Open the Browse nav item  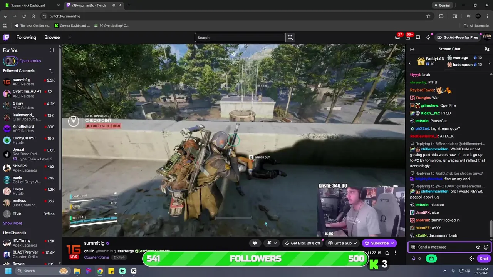point(52,37)
